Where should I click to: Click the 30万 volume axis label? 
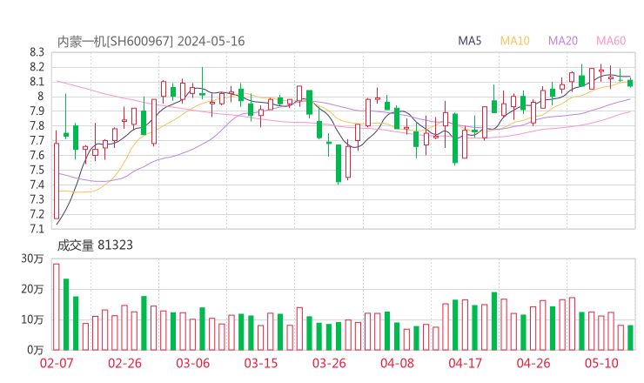click(x=32, y=259)
